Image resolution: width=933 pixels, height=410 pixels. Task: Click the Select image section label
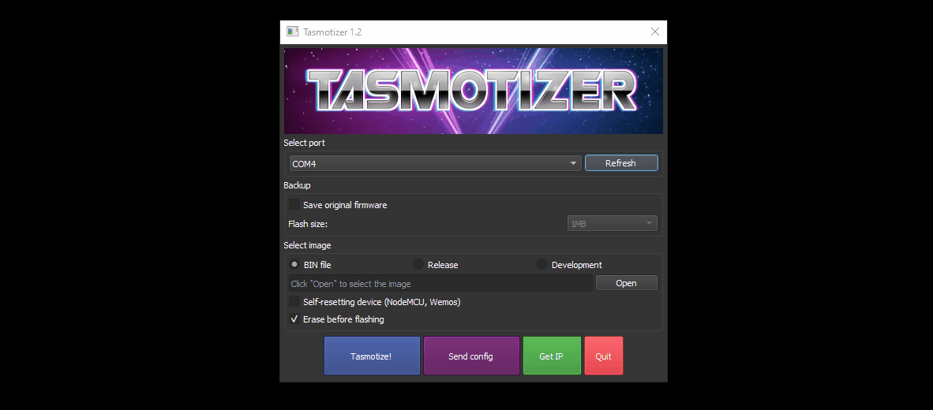307,245
